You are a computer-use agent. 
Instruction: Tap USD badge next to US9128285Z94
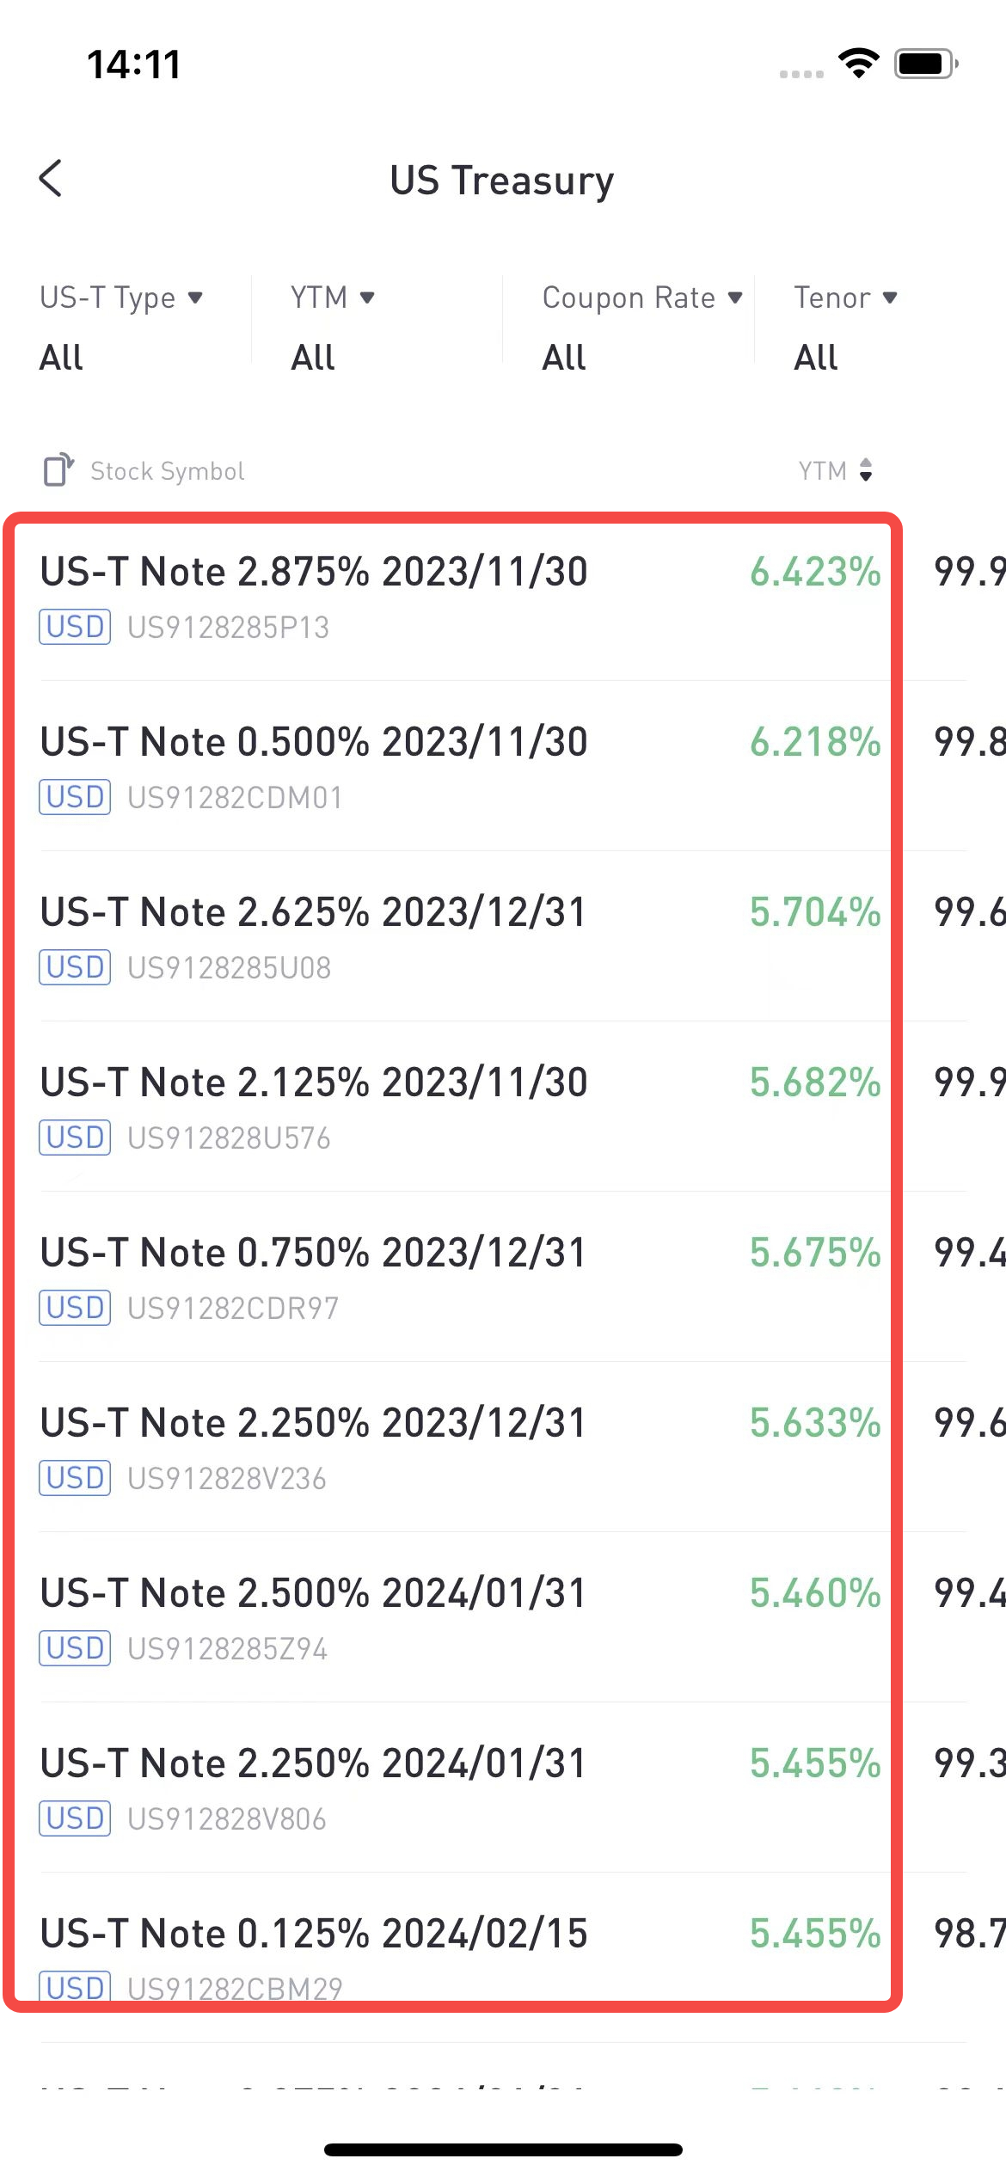(75, 1648)
